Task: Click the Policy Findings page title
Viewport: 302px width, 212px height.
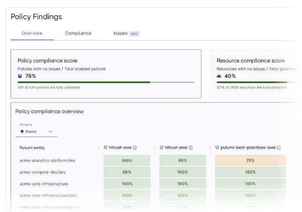Action: click(36, 17)
